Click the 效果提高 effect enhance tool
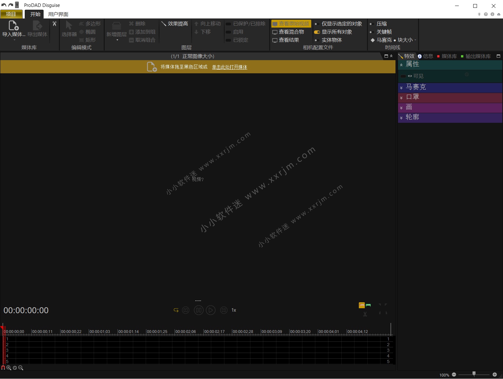 click(175, 24)
